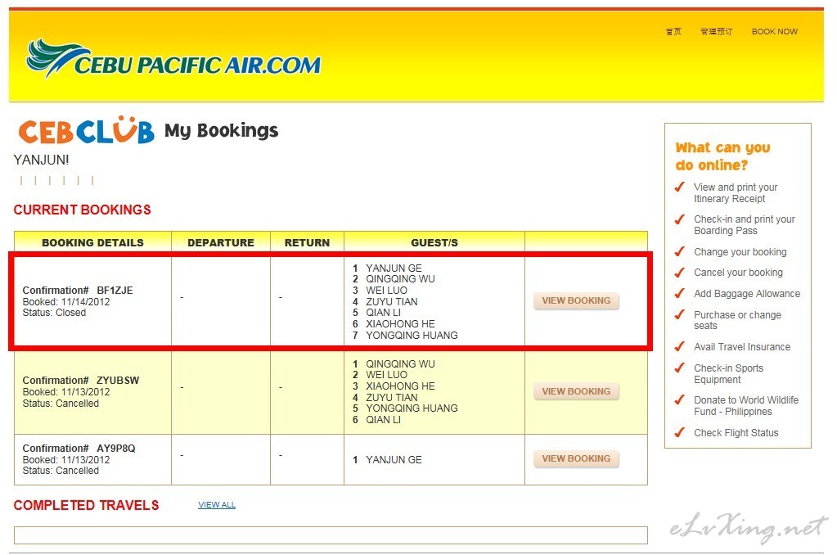Click the COMPLETED TRAVELS heading
The height and width of the screenshot is (555, 837).
coord(86,505)
